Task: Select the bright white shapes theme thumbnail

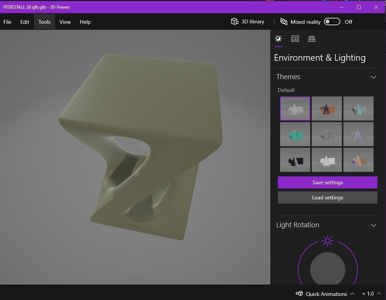Action: pos(327,160)
